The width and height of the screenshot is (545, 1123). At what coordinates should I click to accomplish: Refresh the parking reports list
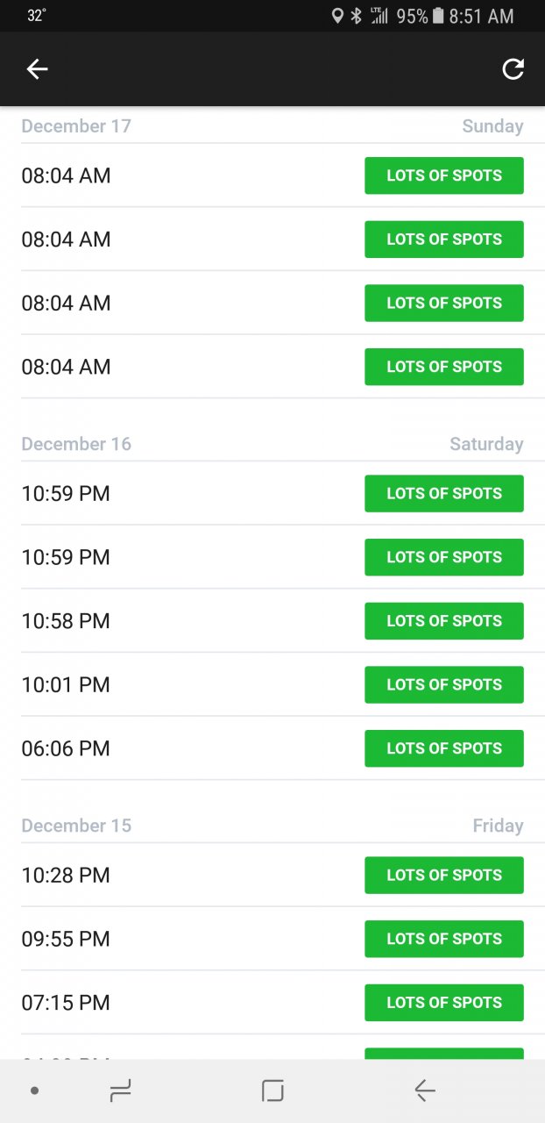pyautogui.click(x=513, y=69)
